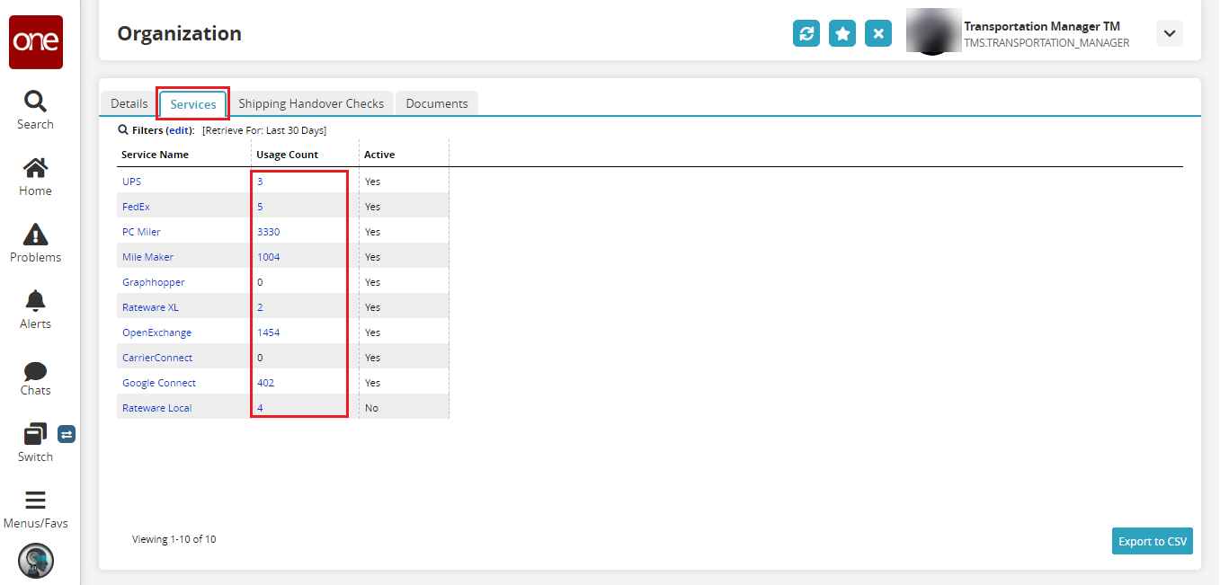Open the CarrierConnect service link
Image resolution: width=1220 pixels, height=585 pixels.
click(x=157, y=358)
